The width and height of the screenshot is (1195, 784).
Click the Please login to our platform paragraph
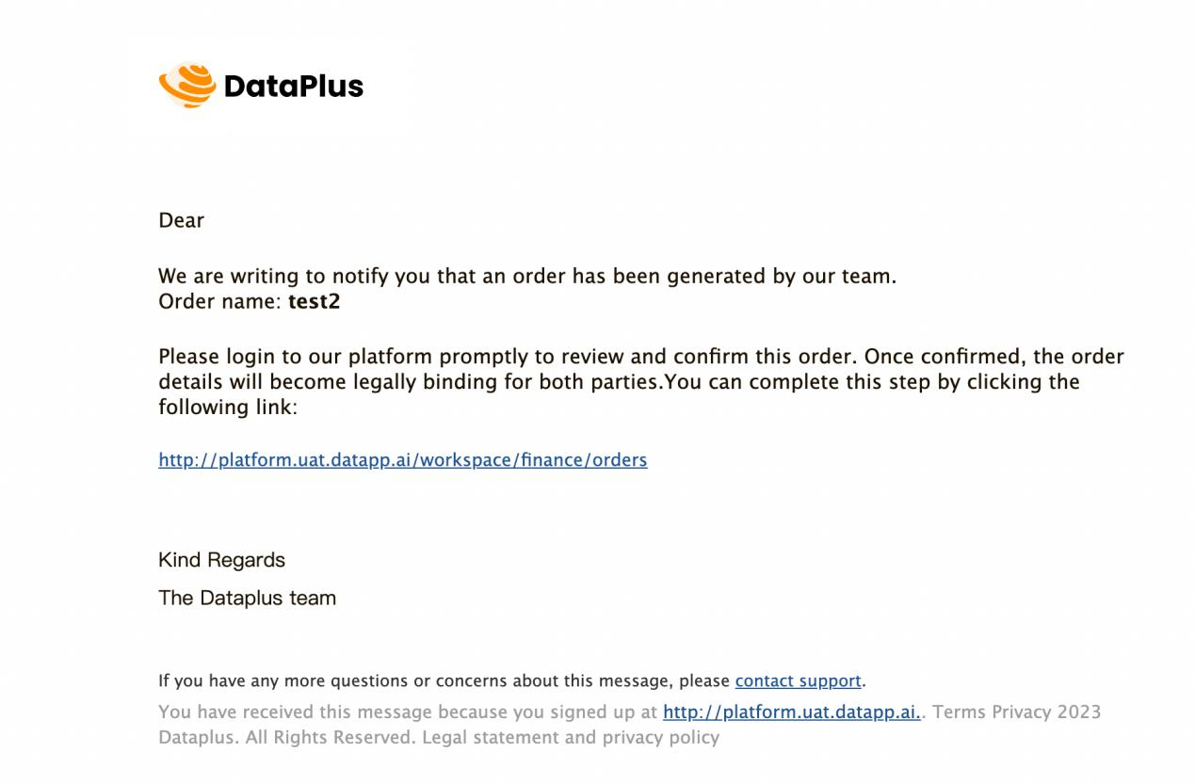(x=641, y=382)
